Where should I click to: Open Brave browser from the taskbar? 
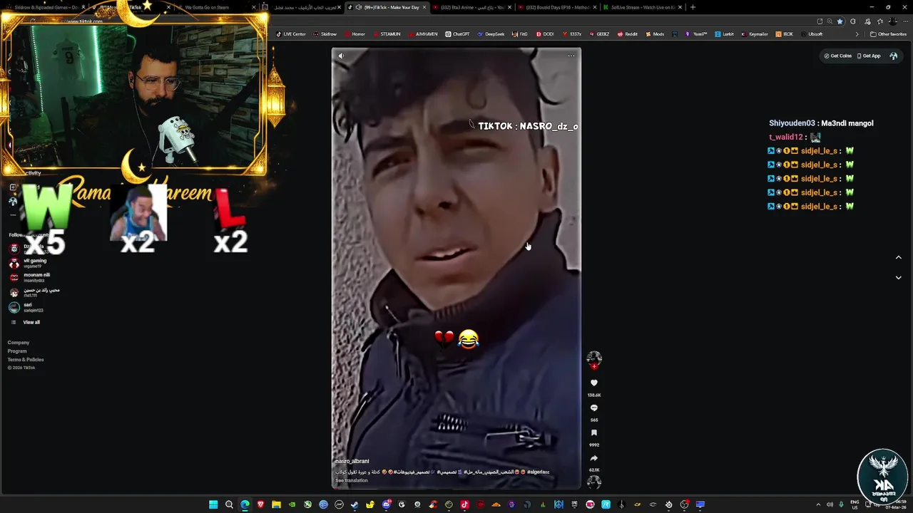(x=260, y=504)
